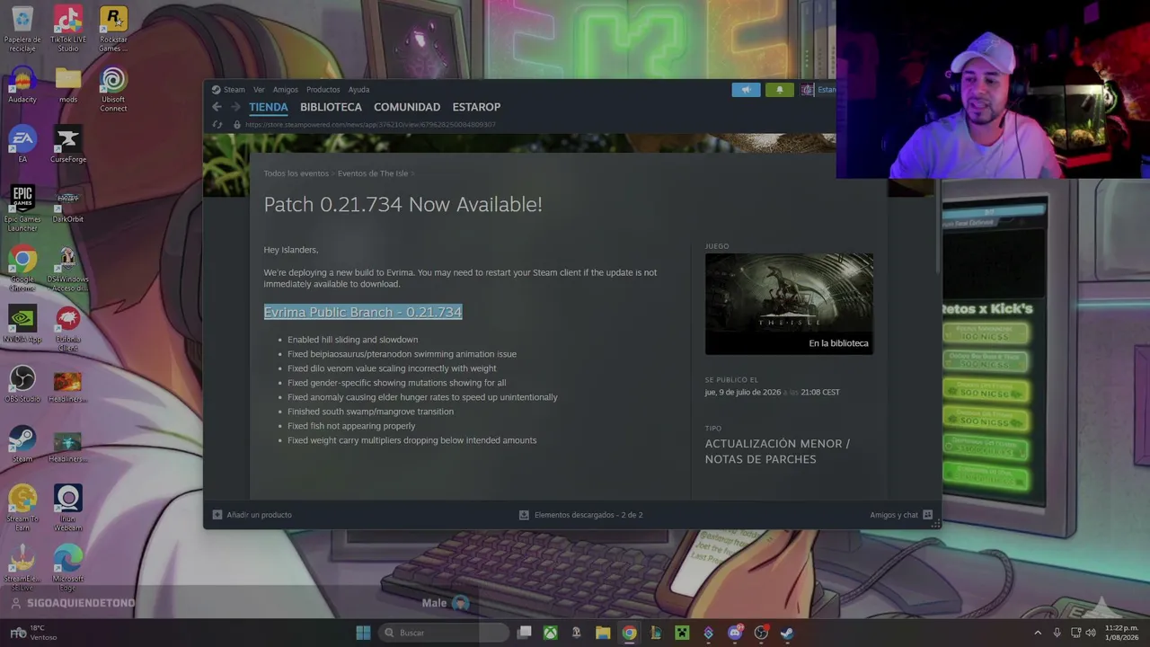Open Task View on the taskbar
Viewport: 1150px width, 647px height.
click(x=525, y=633)
